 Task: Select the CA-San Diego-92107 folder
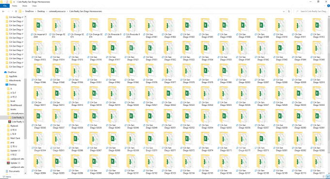244,165
